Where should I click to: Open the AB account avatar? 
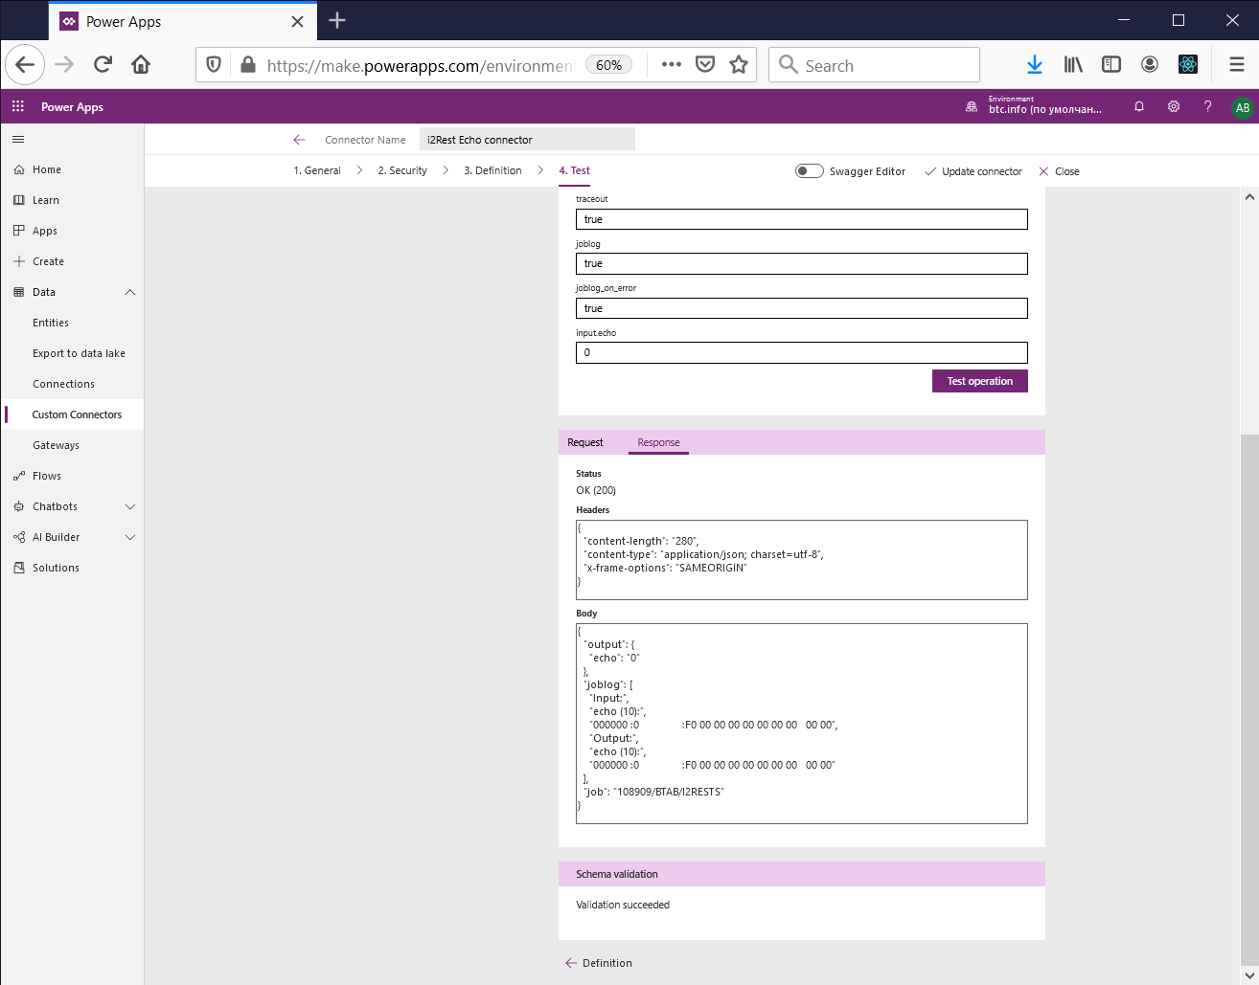[x=1242, y=107]
